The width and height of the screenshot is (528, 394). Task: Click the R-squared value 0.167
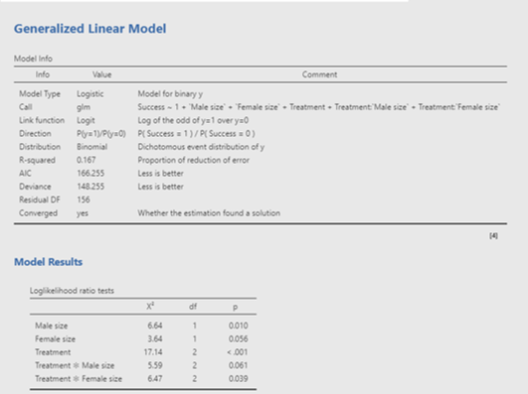pos(86,160)
